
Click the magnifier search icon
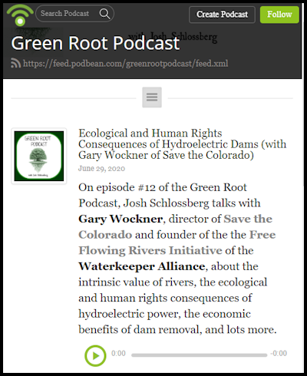coord(104,14)
